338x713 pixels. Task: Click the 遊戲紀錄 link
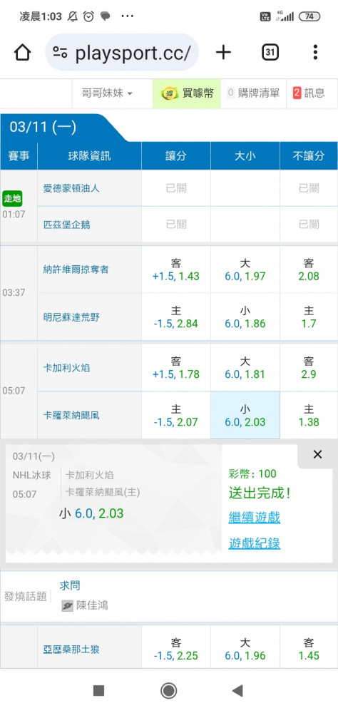tap(255, 543)
